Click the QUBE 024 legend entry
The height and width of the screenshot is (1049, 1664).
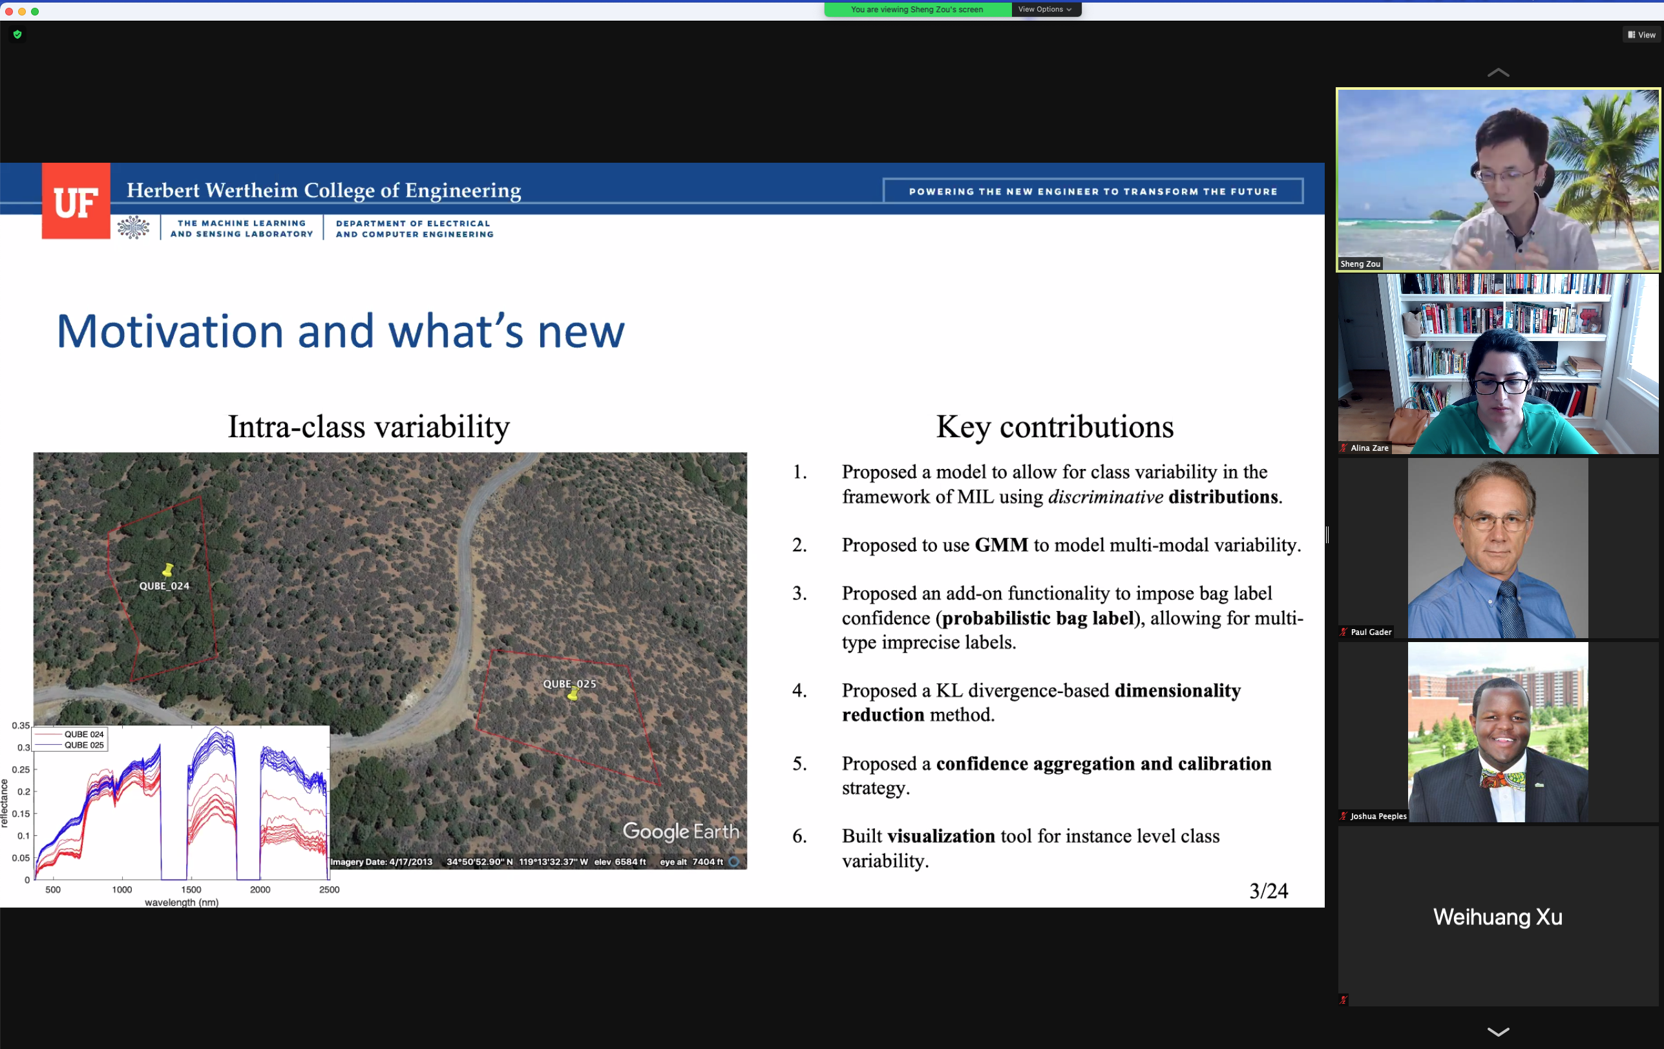click(x=70, y=734)
